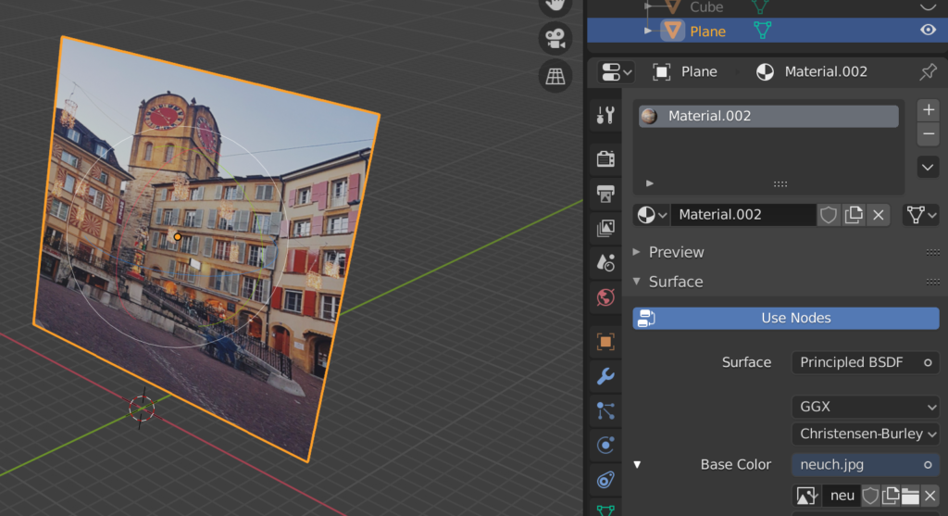Click Plane in the properties breadcrumb
948x516 pixels.
pyautogui.click(x=699, y=72)
